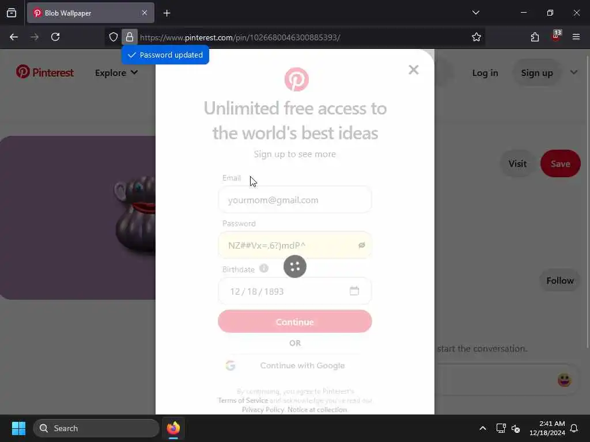Image resolution: width=590 pixels, height=442 pixels.
Task: Open tracking protection shield icon
Action: [114, 37]
